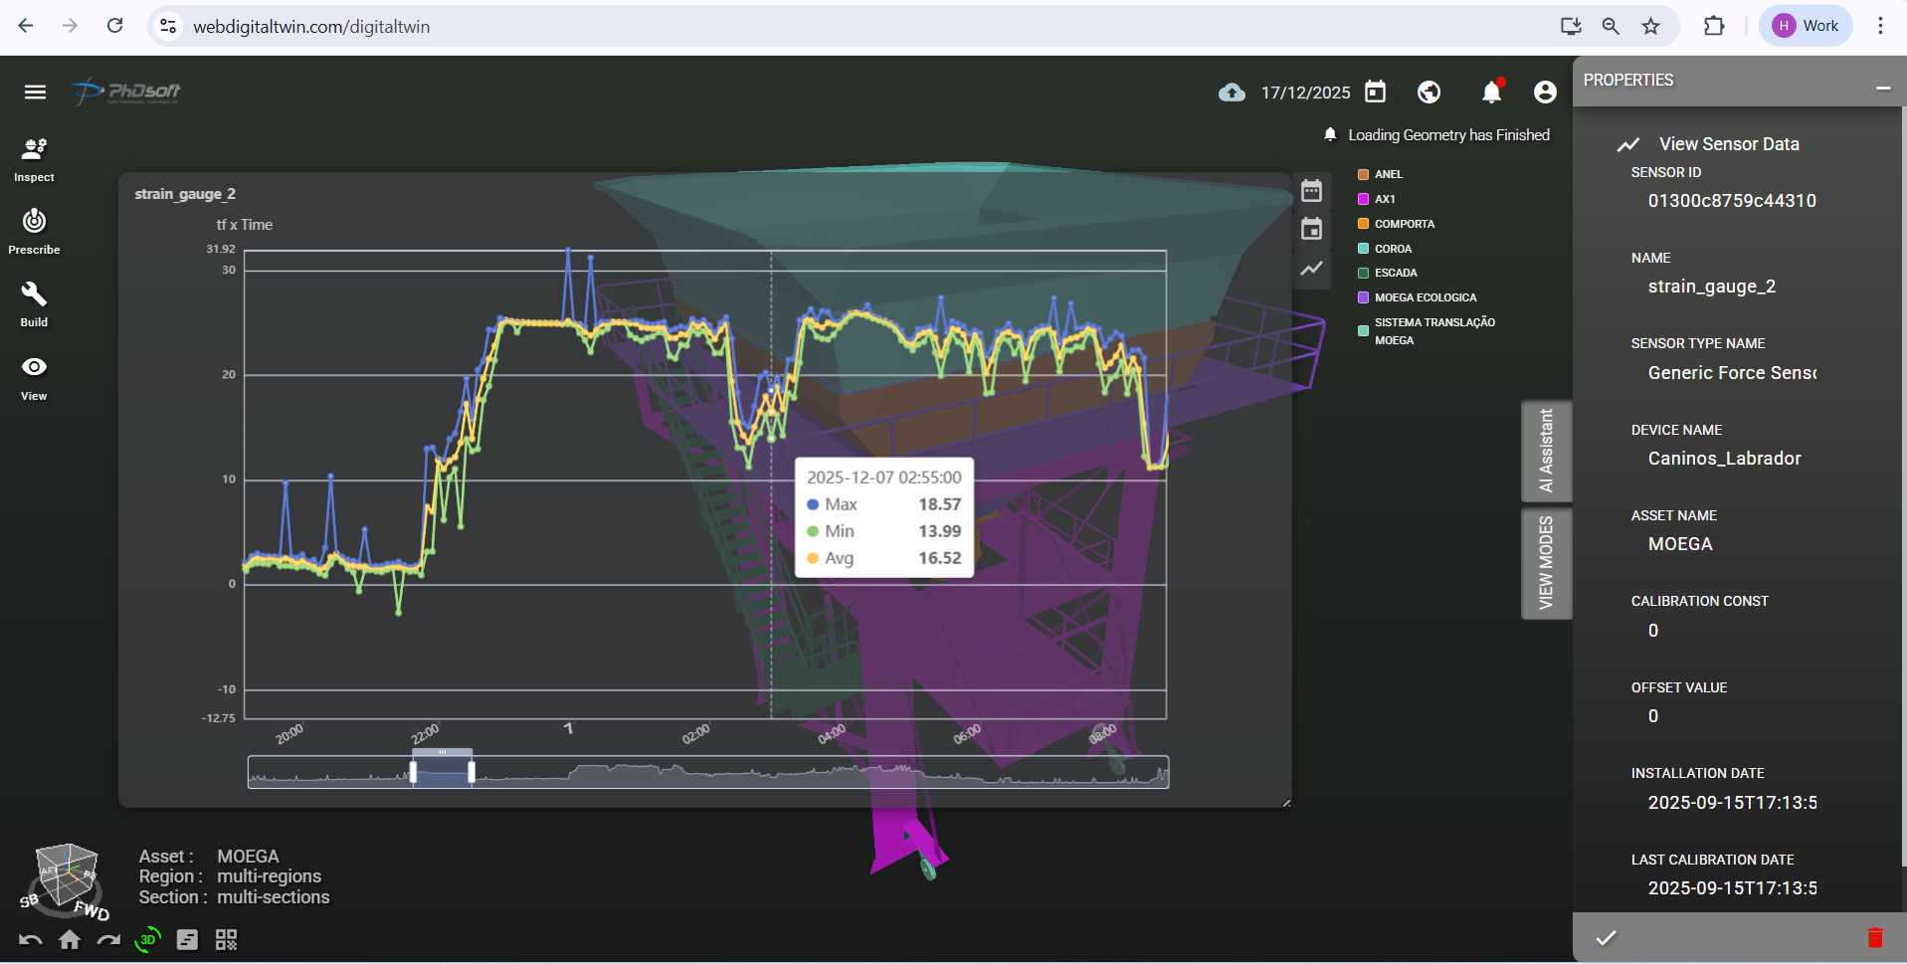1907x964 pixels.
Task: Toggle AX1 layer in legend
Action: 1377,199
